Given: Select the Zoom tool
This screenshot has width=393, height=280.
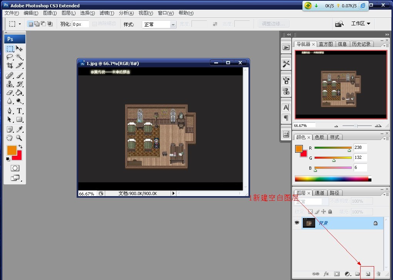Looking at the screenshot, I should (x=19, y=138).
